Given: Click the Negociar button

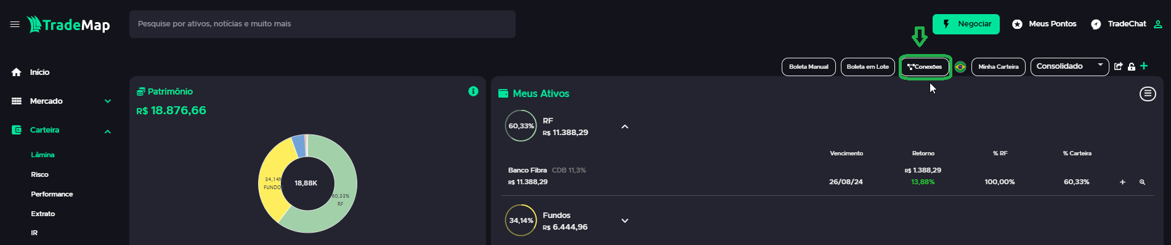Looking at the screenshot, I should coord(966,24).
